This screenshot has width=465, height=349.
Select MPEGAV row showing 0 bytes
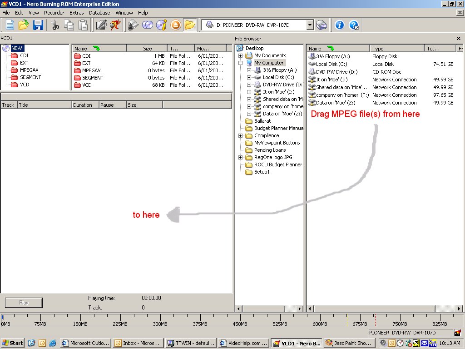tap(152, 70)
